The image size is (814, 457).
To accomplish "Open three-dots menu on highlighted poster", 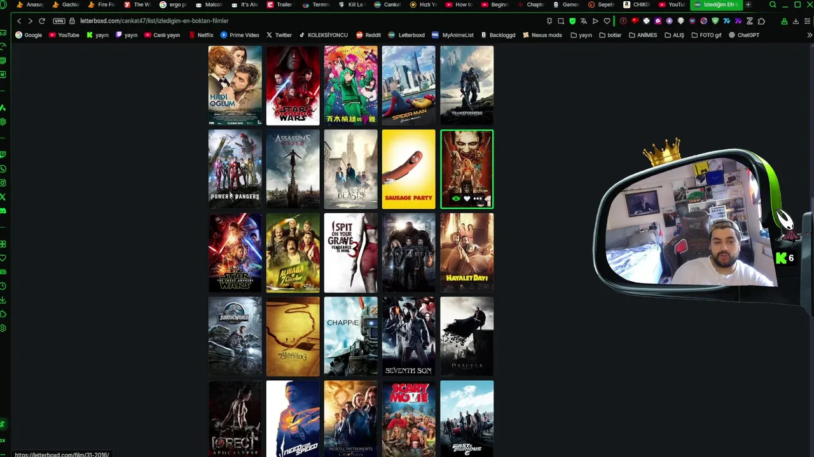I will coord(478,199).
